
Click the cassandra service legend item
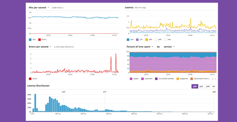click(x=142, y=79)
